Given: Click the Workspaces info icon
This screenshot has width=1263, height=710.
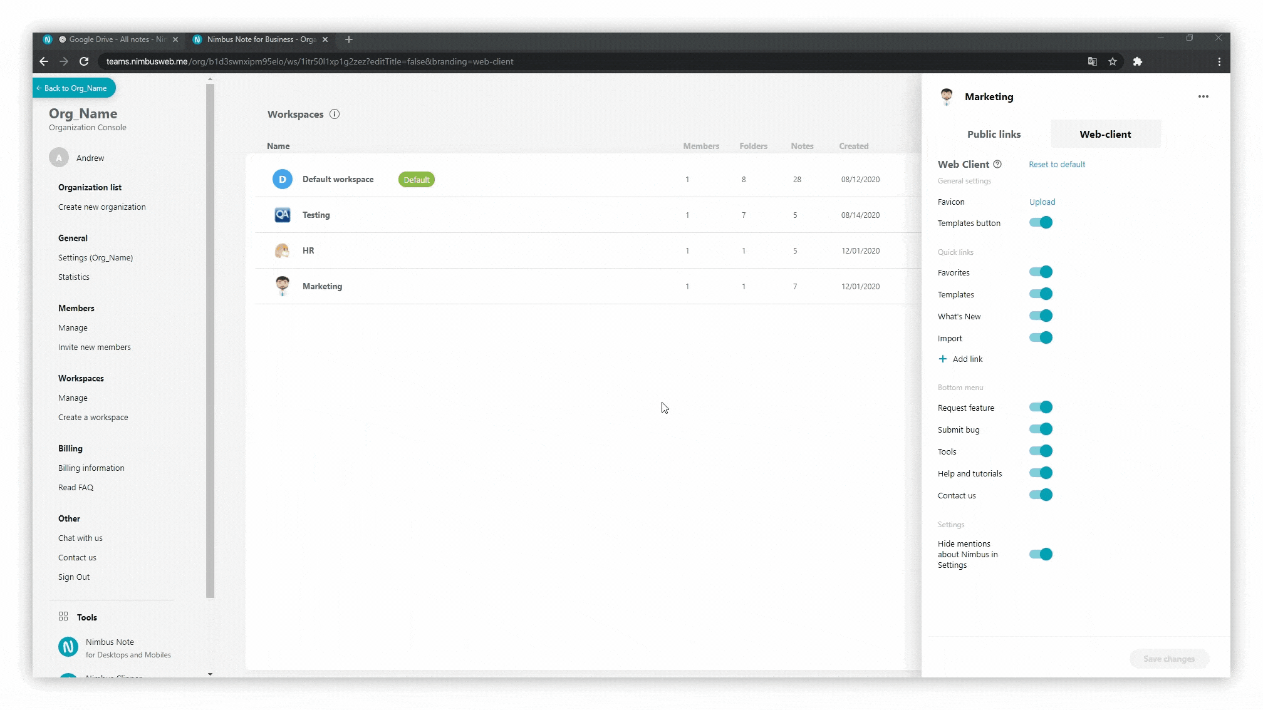Looking at the screenshot, I should coord(335,114).
